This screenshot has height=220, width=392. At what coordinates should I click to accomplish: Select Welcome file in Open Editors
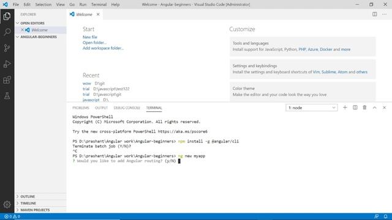point(40,30)
